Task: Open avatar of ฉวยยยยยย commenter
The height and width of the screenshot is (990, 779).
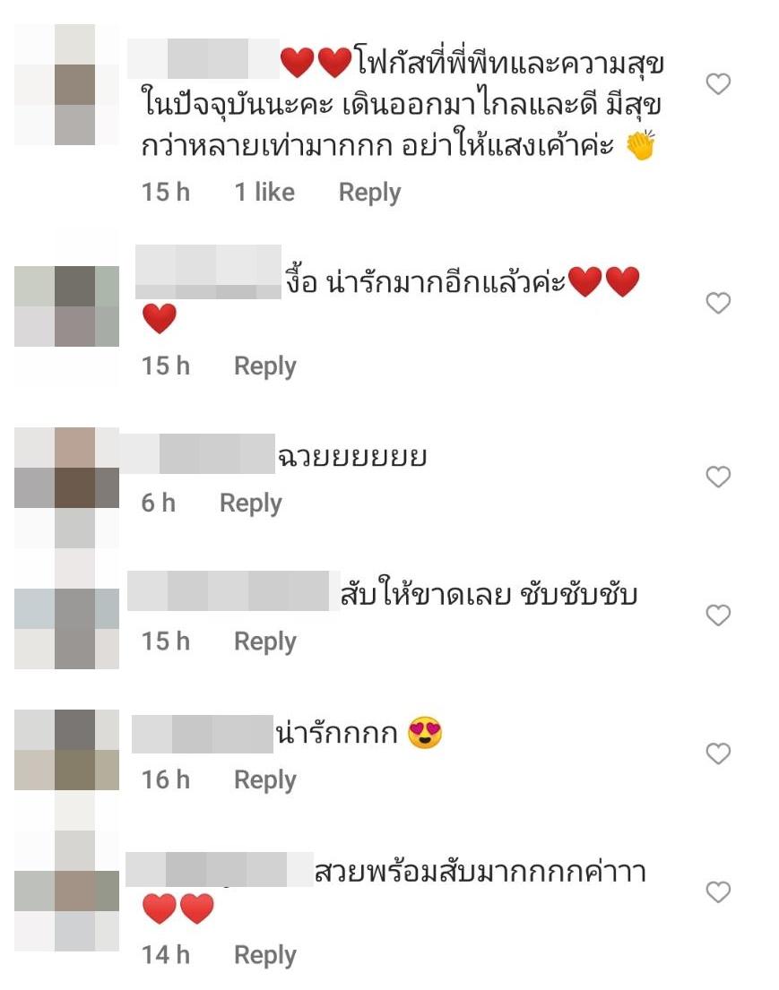Action: [x=66, y=468]
